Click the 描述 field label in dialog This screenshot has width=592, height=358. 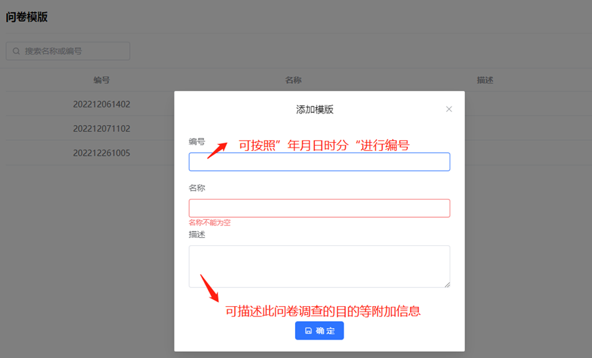pyautogui.click(x=197, y=234)
